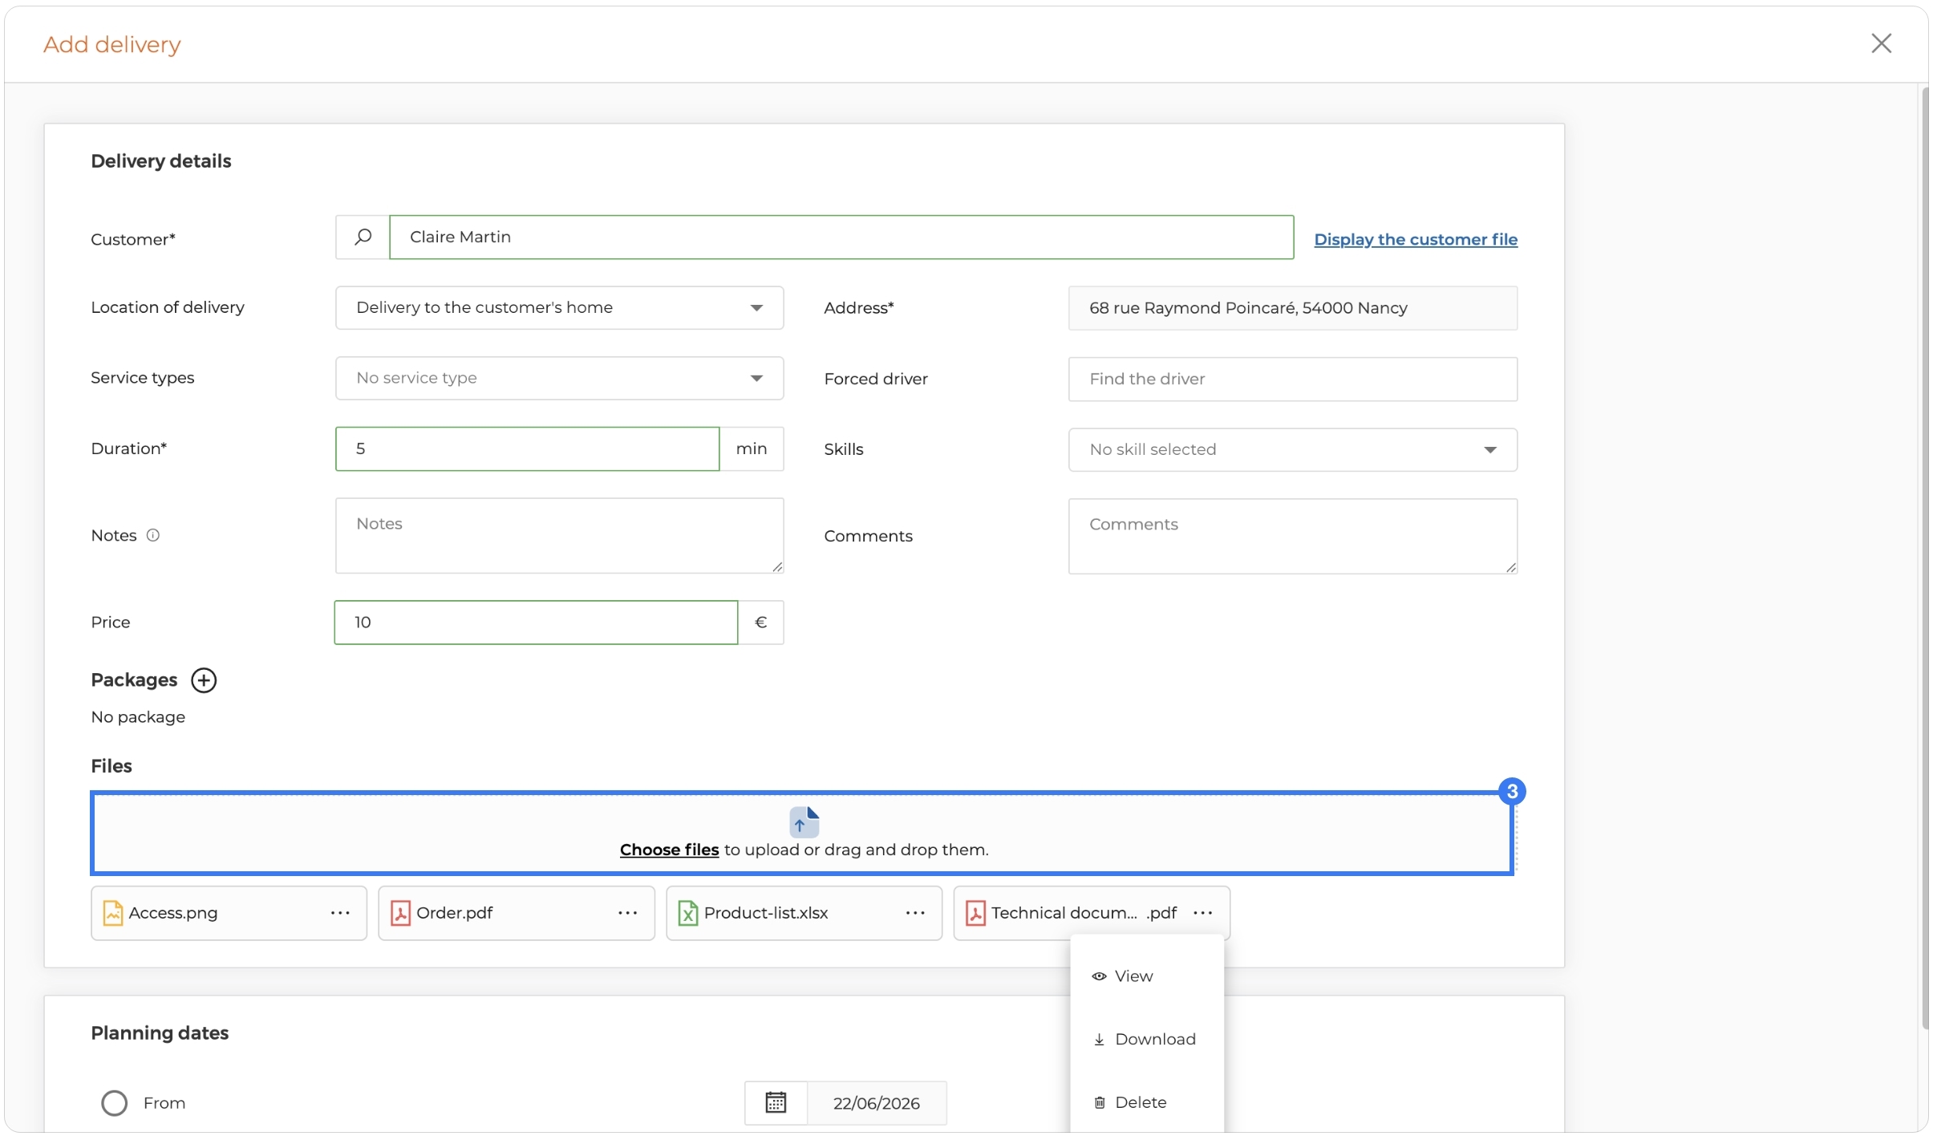Click the Technical document pdf icon
This screenshot has width=1933, height=1140.
click(975, 913)
